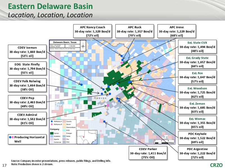Select the PDC Argentine callout box
The image size is (225, 168).
[x=197, y=153]
